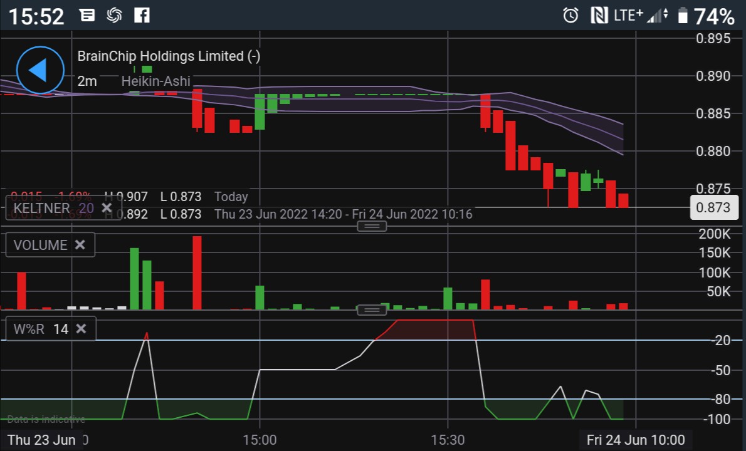Open the W%R 14 indicator label
746x451 pixels.
pos(41,329)
